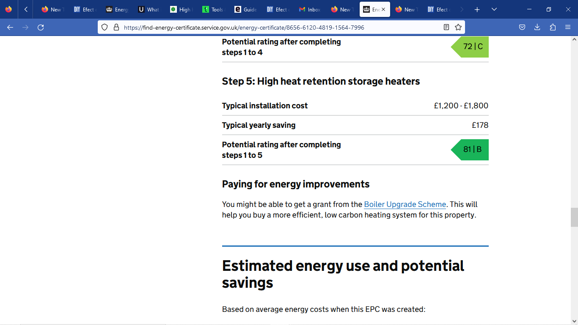Image resolution: width=578 pixels, height=325 pixels.
Task: Open the Extensions menu
Action: click(553, 28)
